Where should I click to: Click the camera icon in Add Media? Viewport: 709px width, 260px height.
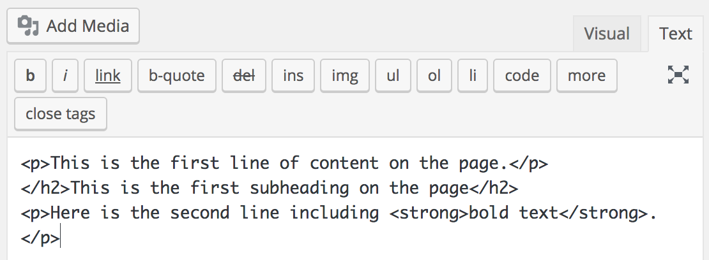pyautogui.click(x=29, y=25)
